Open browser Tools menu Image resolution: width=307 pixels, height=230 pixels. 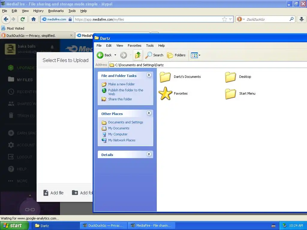(72, 11)
